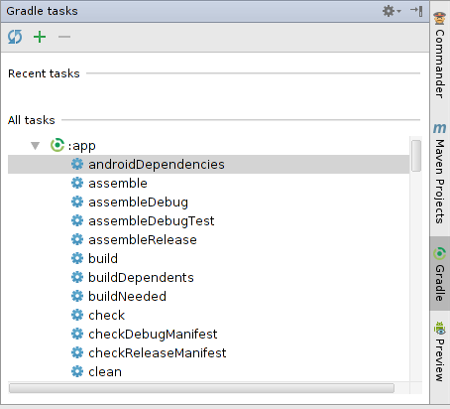The height and width of the screenshot is (409, 450).
Task: Hide the Gradle tasks panel
Action: click(x=416, y=11)
